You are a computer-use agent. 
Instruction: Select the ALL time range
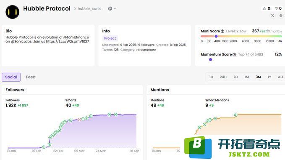tap(280, 77)
